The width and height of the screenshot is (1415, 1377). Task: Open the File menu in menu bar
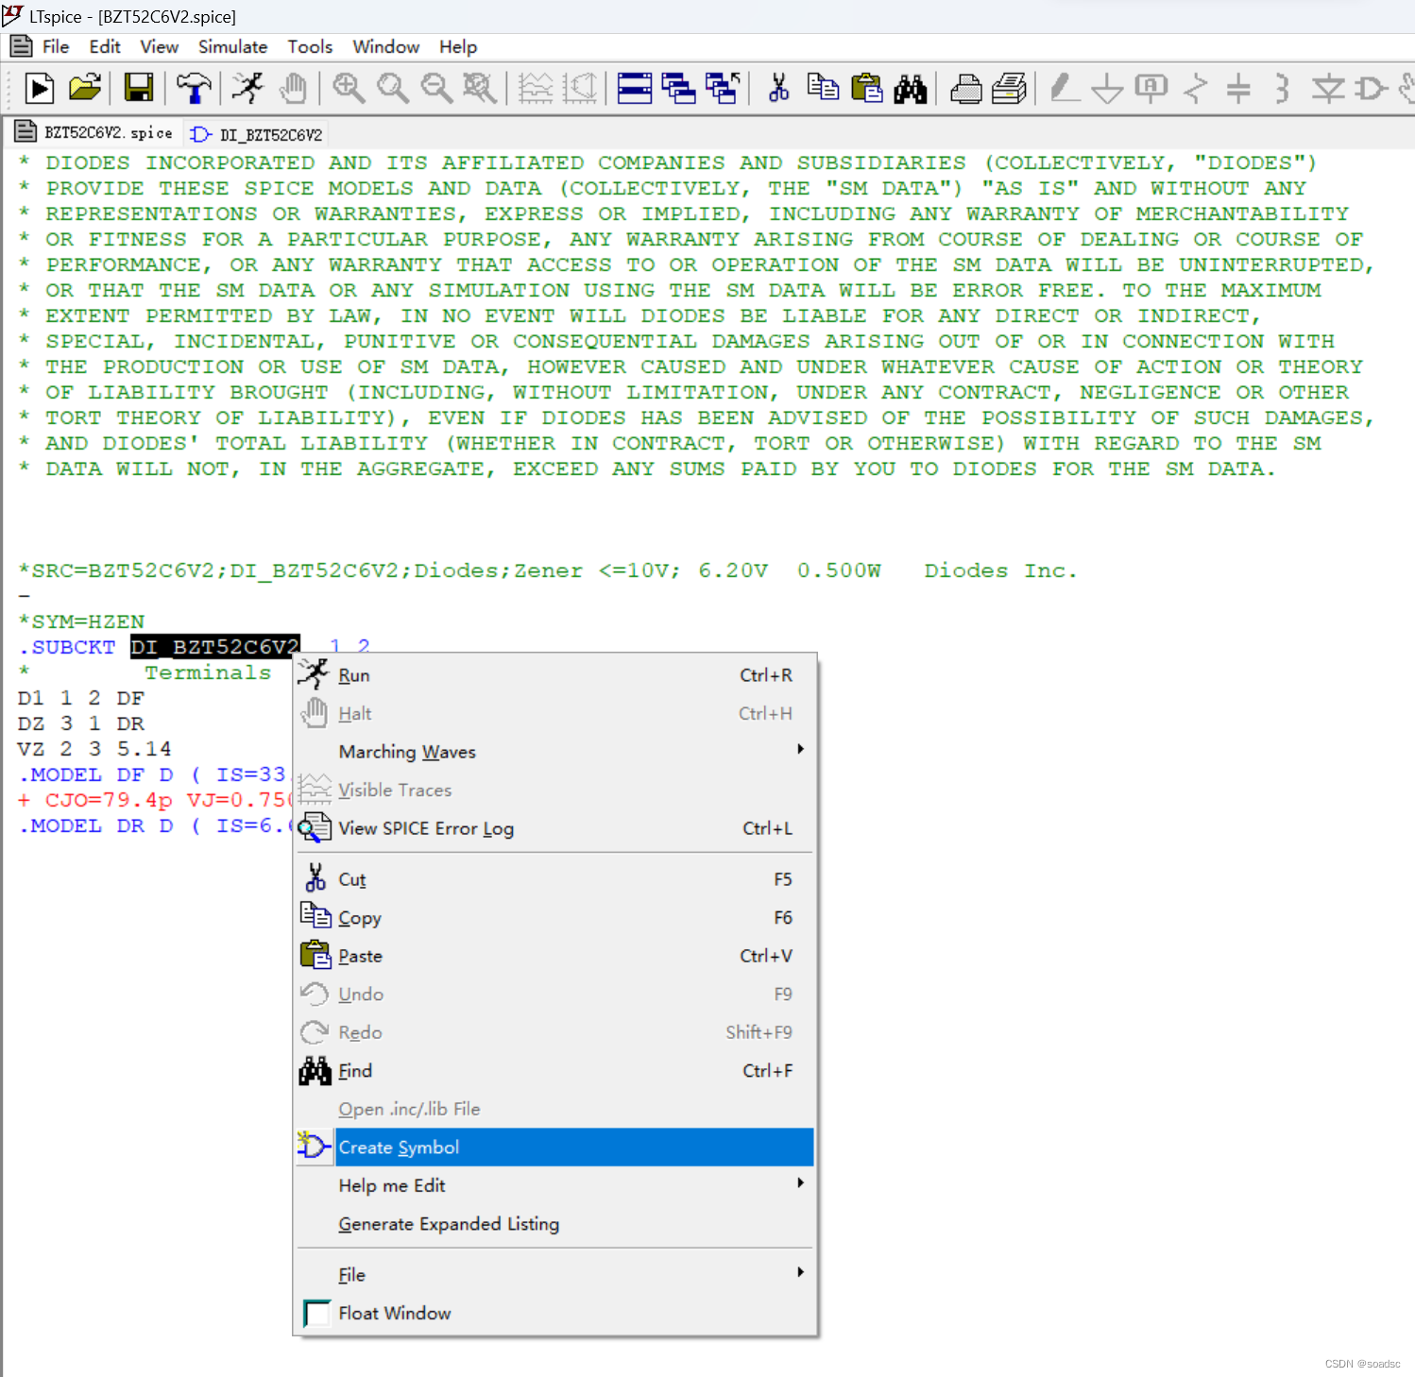tap(56, 46)
